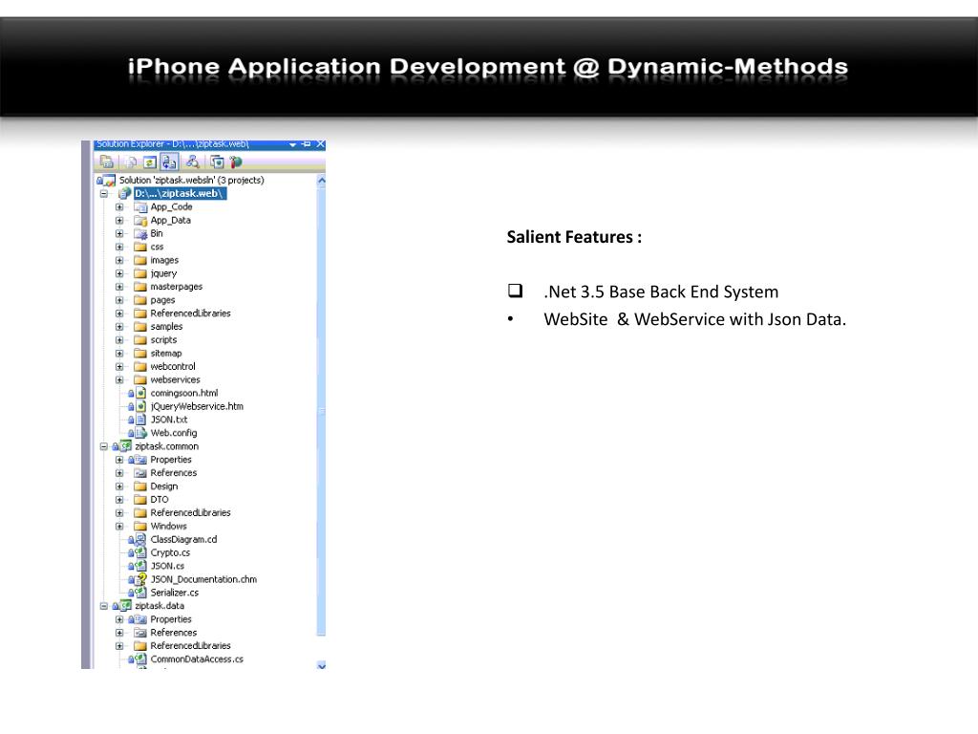Collapse the ziptask.common project node
Viewport: 978px width, 734px height.
[x=104, y=446]
